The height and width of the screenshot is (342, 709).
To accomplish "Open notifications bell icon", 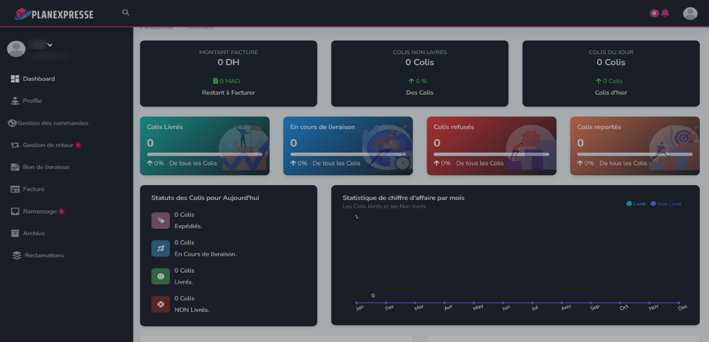I will pos(665,13).
